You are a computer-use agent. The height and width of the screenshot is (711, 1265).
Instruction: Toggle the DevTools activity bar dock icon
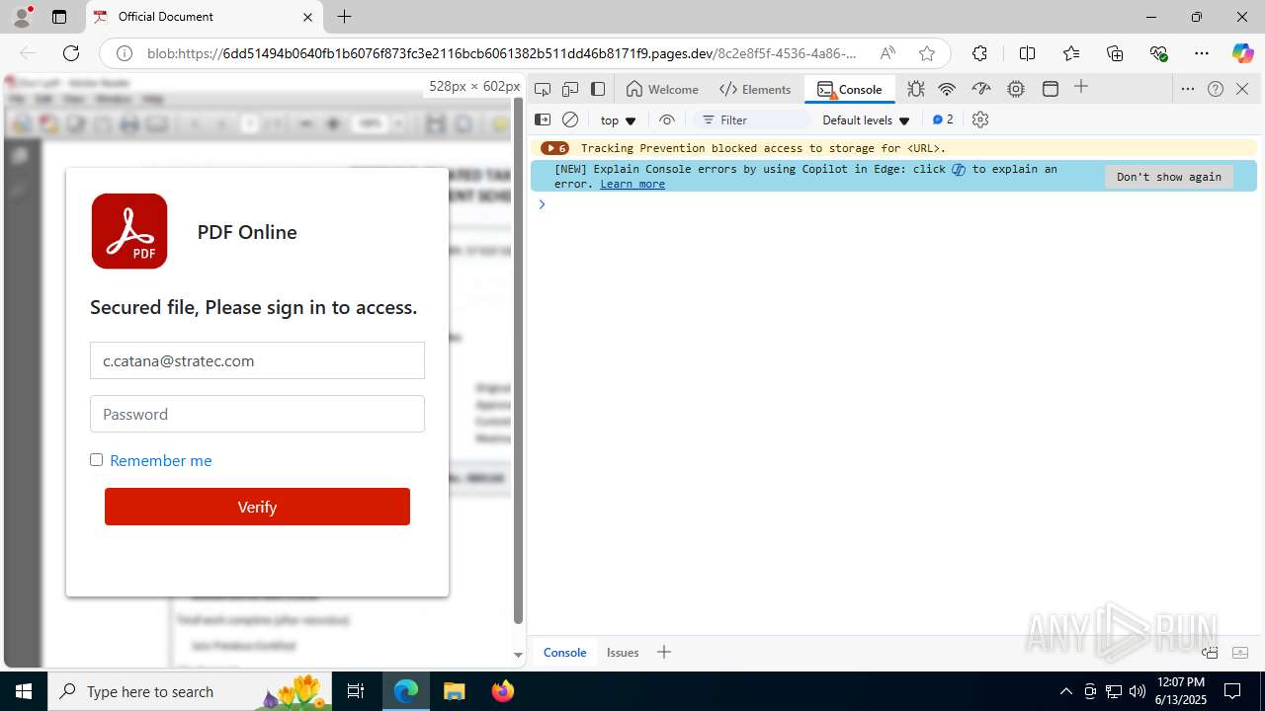pos(598,89)
